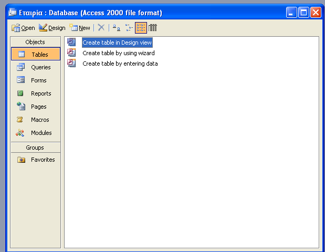Click the Design toolbar button
This screenshot has width=325, height=252.
point(52,28)
